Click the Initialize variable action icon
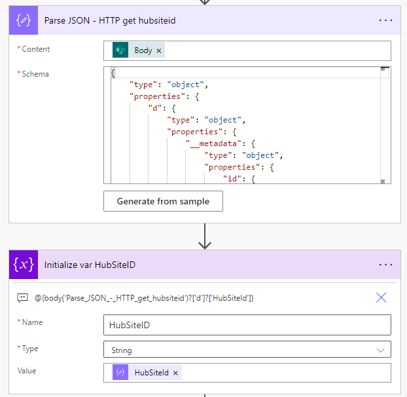Screen dimensions: 407x397 24,265
